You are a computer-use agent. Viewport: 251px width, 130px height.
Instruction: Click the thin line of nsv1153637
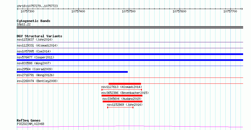click(130, 42)
